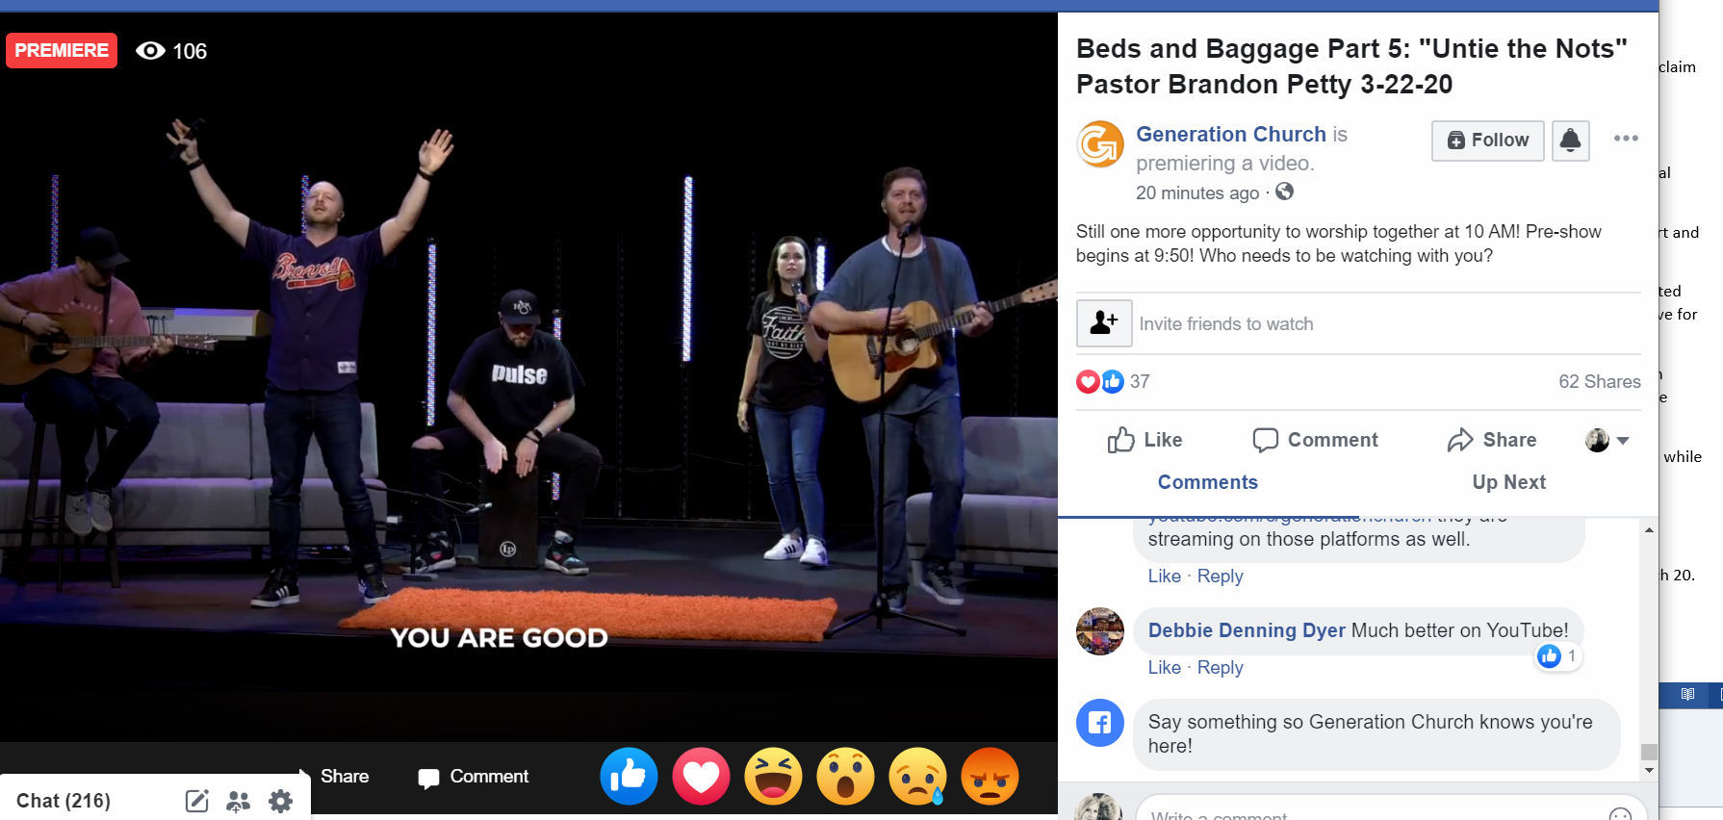This screenshot has height=820, width=1723.
Task: Send the Love heart reaction
Action: pyautogui.click(x=701, y=776)
